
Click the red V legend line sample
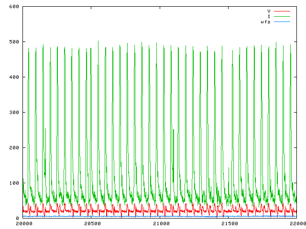(x=282, y=10)
